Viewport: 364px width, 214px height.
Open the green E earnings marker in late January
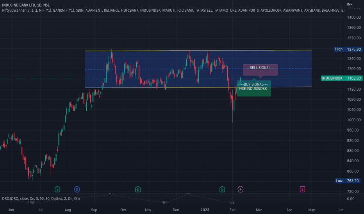(x=222, y=189)
